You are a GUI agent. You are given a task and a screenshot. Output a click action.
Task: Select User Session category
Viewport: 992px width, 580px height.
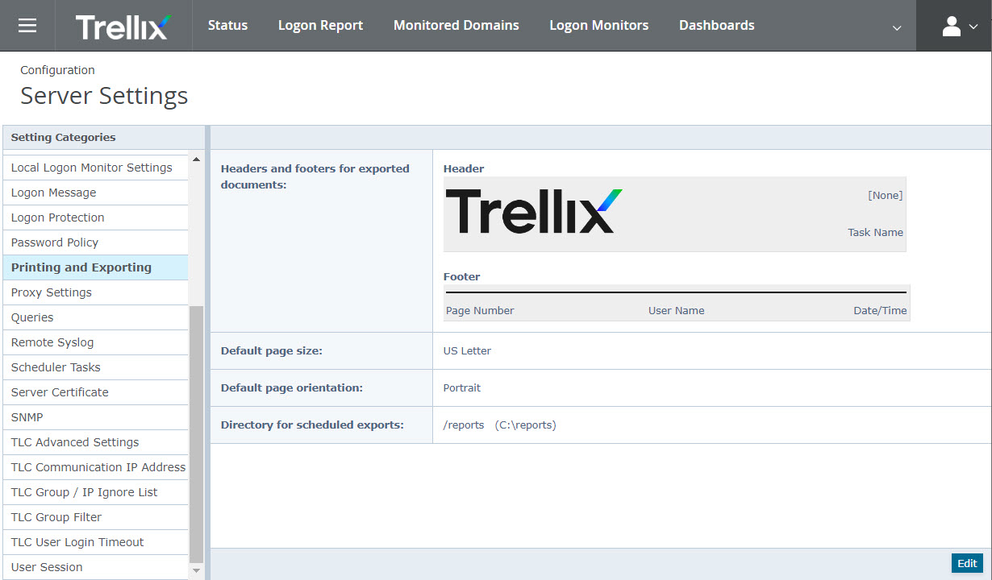(x=95, y=567)
